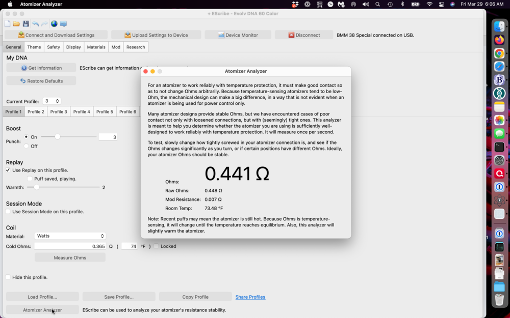510x318 pixels.
Task: Open settings file with folder icon
Action: [x=16, y=24]
